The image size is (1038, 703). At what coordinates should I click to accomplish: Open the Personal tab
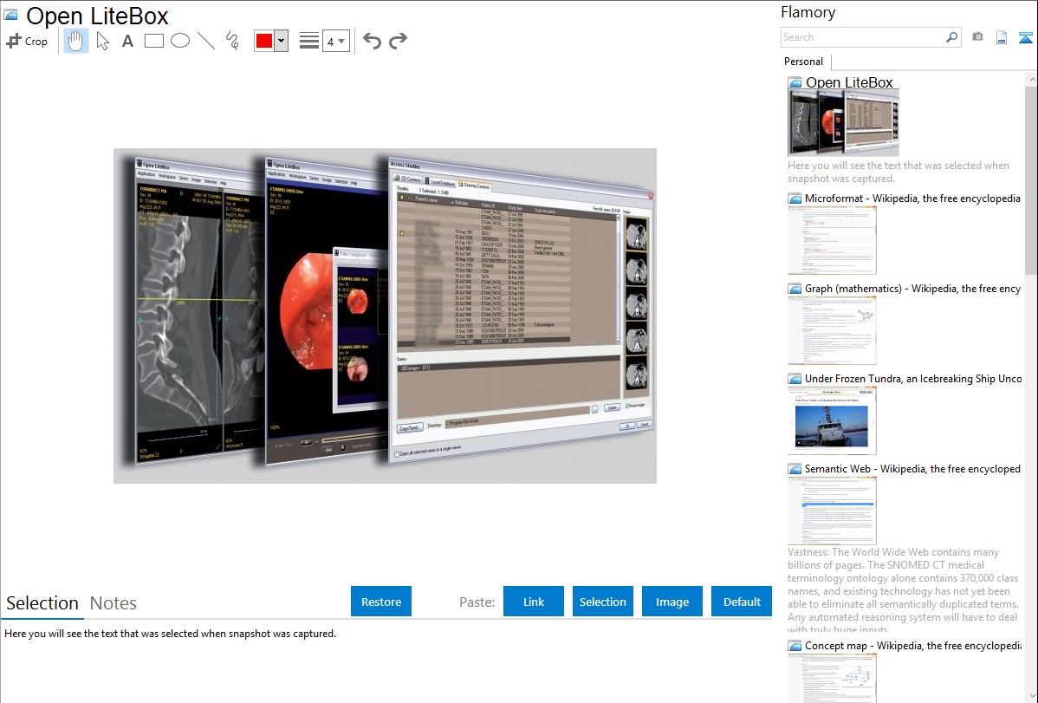click(803, 62)
